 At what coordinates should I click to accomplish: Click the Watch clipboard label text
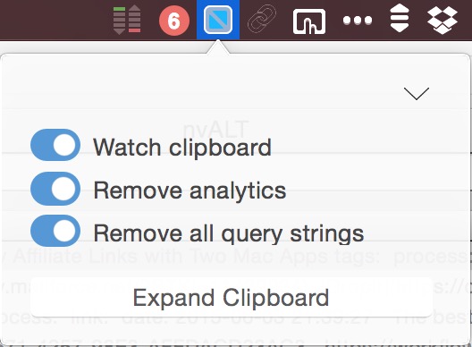(182, 148)
